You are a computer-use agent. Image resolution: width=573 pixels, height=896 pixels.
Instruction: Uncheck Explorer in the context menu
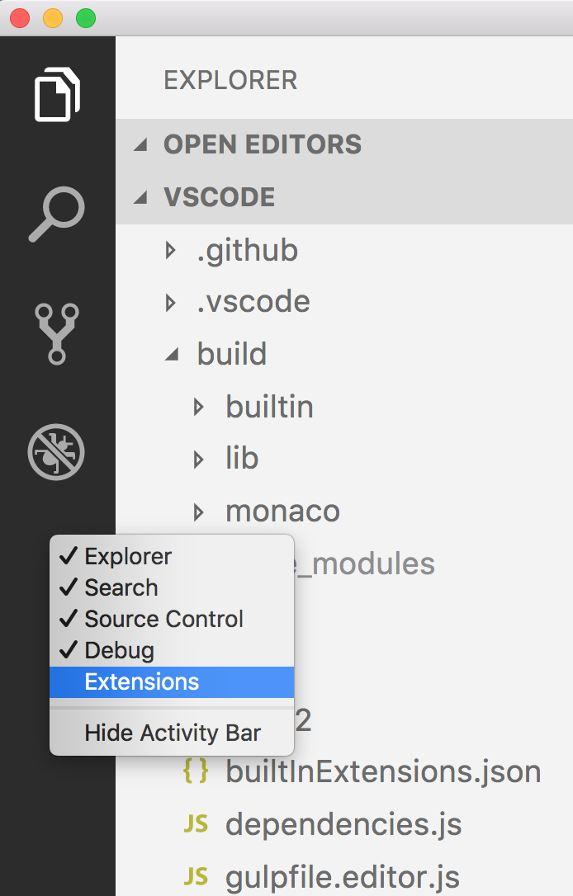coord(126,556)
